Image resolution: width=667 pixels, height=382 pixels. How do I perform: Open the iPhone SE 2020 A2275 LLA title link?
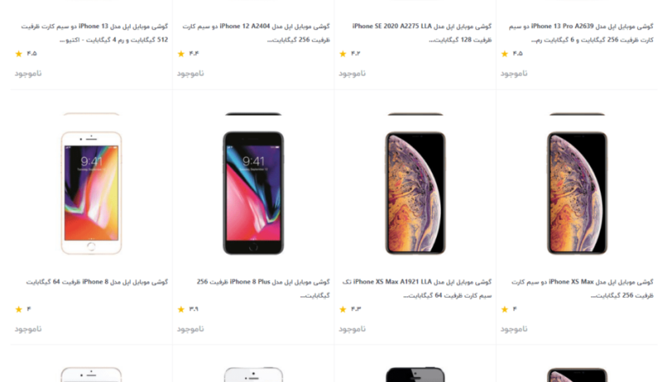[x=422, y=33]
